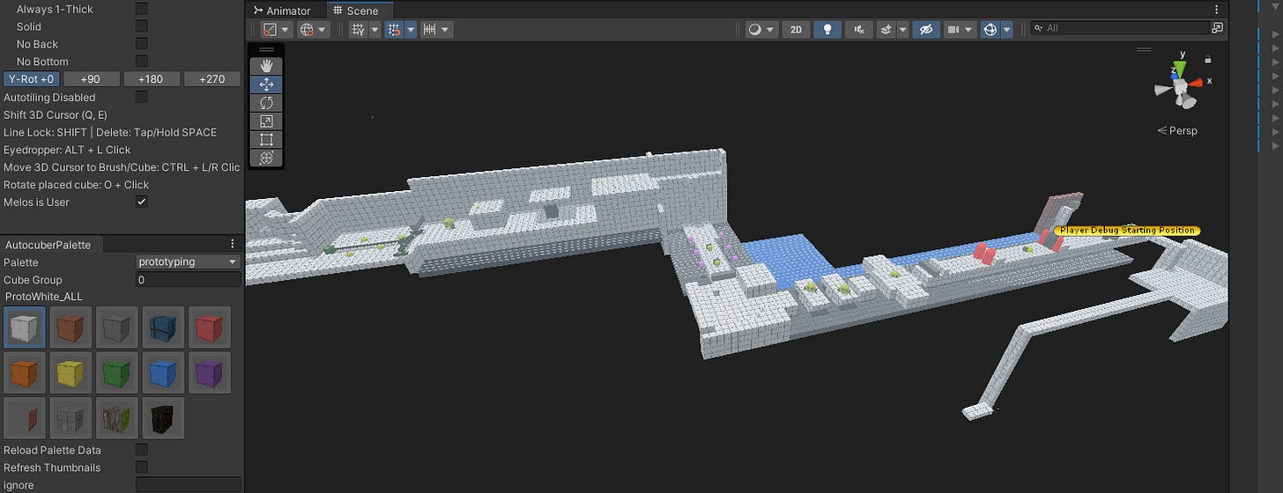Tick the Reload Palette Data checkbox
Screen dimensions: 1283x493
pyautogui.click(x=141, y=450)
